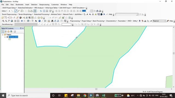The image size is (175, 98).
Task: Open the Bookmarks menu
Action: [x=19, y=5]
